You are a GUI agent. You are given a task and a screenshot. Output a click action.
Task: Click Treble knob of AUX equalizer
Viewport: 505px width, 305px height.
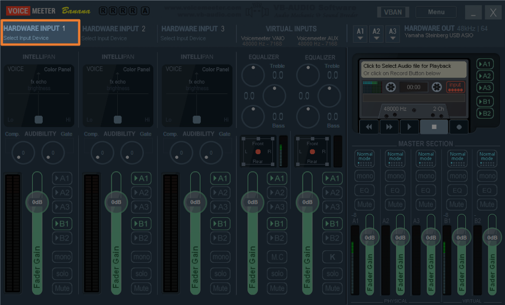tap(308, 75)
